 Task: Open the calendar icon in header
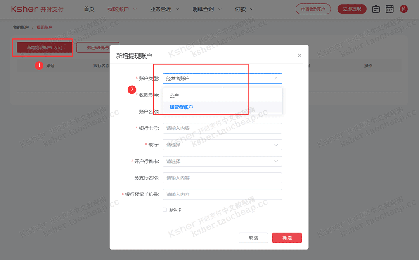[x=390, y=9]
